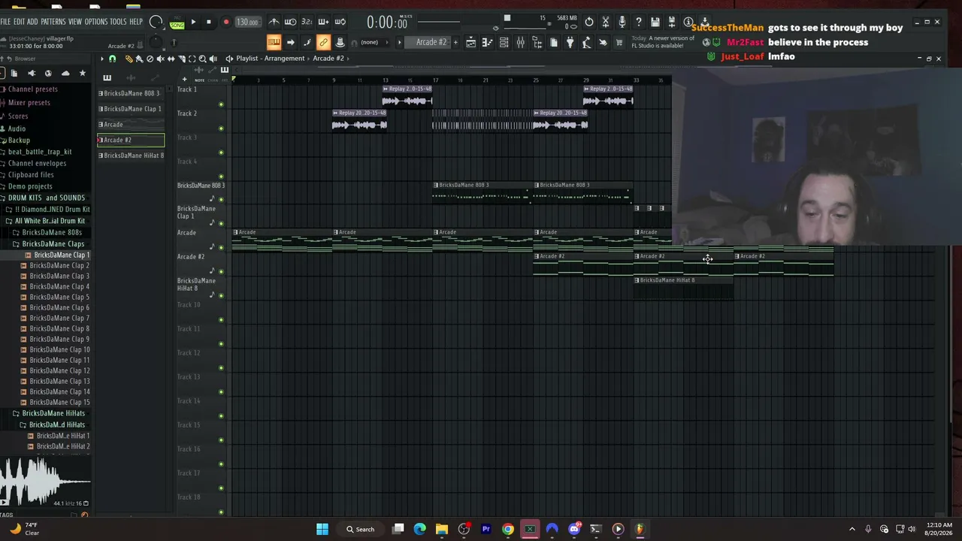962x541 pixels.
Task: Select the Playback speaker tool in Playlist
Action: tap(213, 59)
